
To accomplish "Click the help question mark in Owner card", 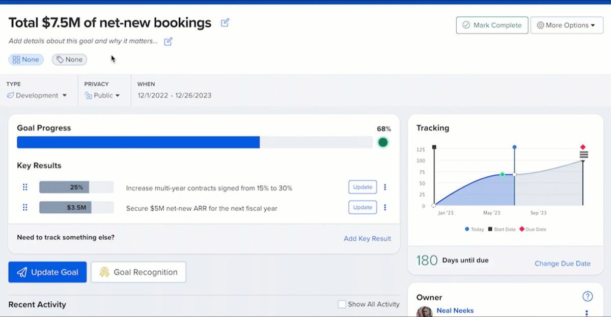I will tap(588, 297).
